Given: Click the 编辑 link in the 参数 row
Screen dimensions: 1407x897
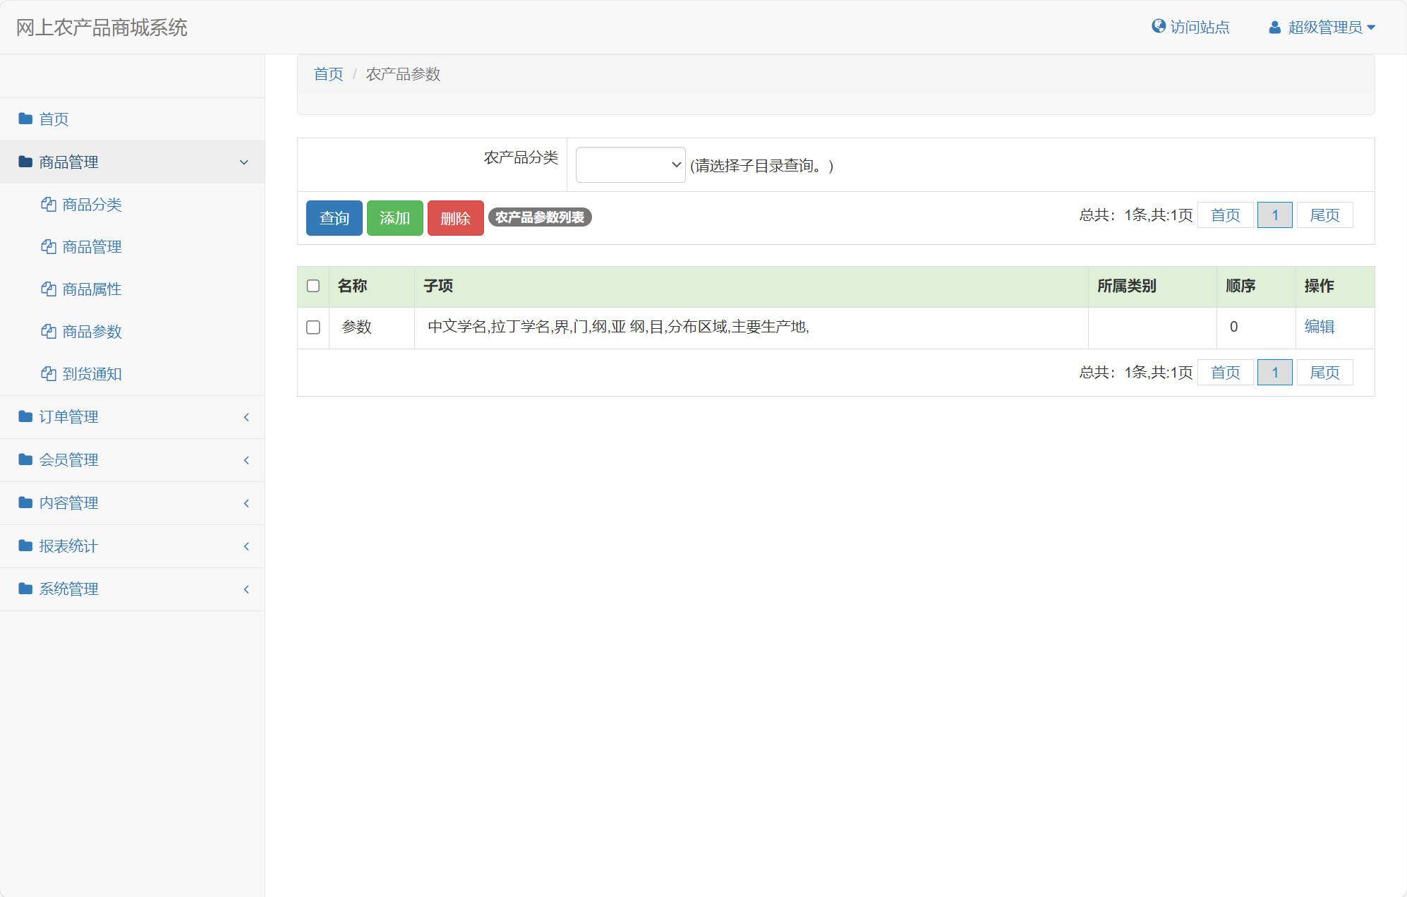Looking at the screenshot, I should (1320, 327).
